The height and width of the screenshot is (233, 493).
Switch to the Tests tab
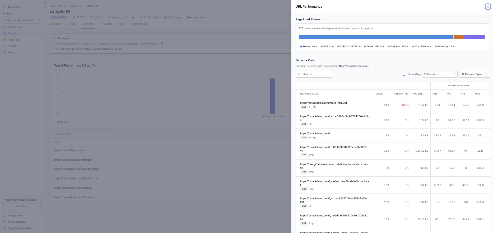(x=72, y=24)
